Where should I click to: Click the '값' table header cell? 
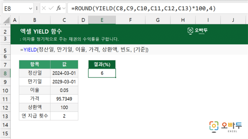click(64, 64)
